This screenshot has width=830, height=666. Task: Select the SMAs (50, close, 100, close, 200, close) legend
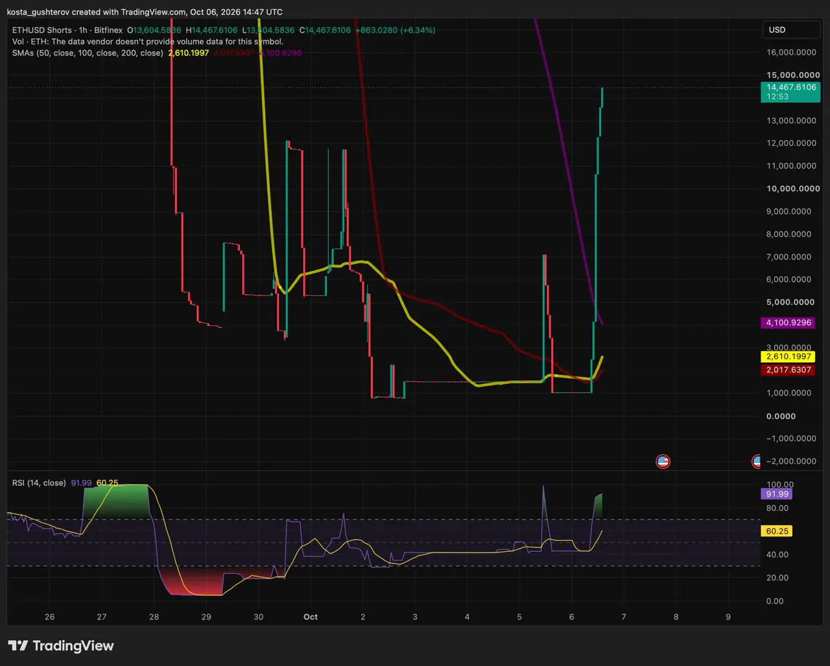point(88,53)
